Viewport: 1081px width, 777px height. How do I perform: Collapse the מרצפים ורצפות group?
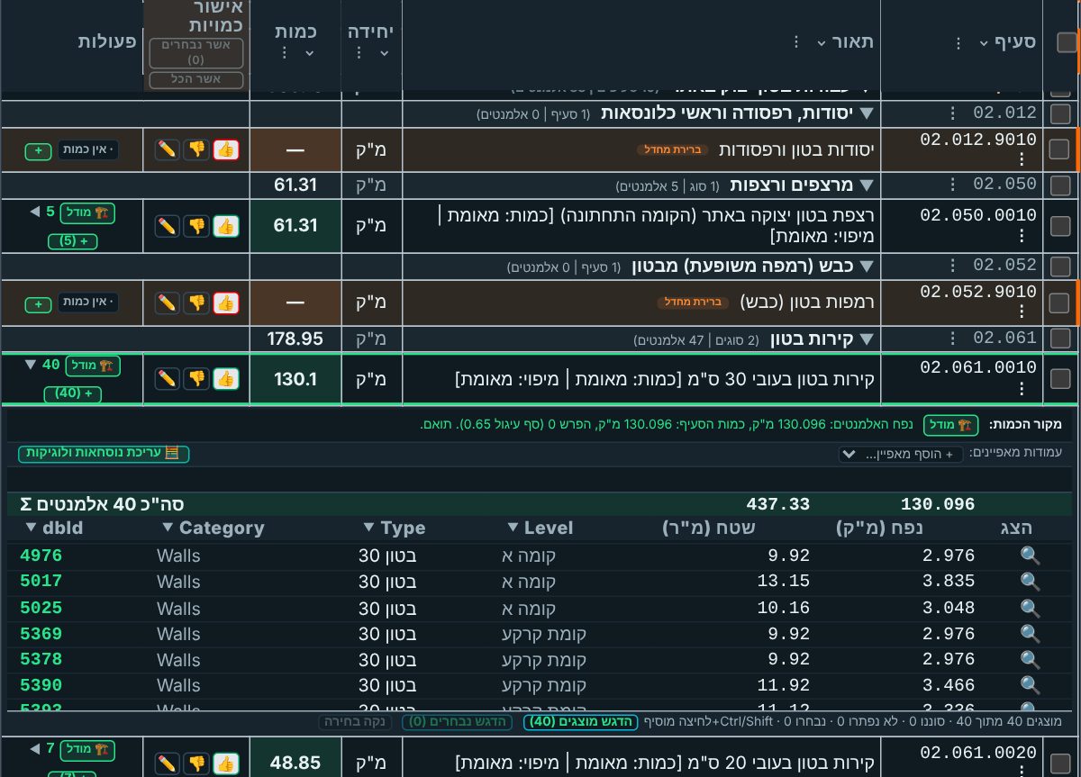point(868,185)
